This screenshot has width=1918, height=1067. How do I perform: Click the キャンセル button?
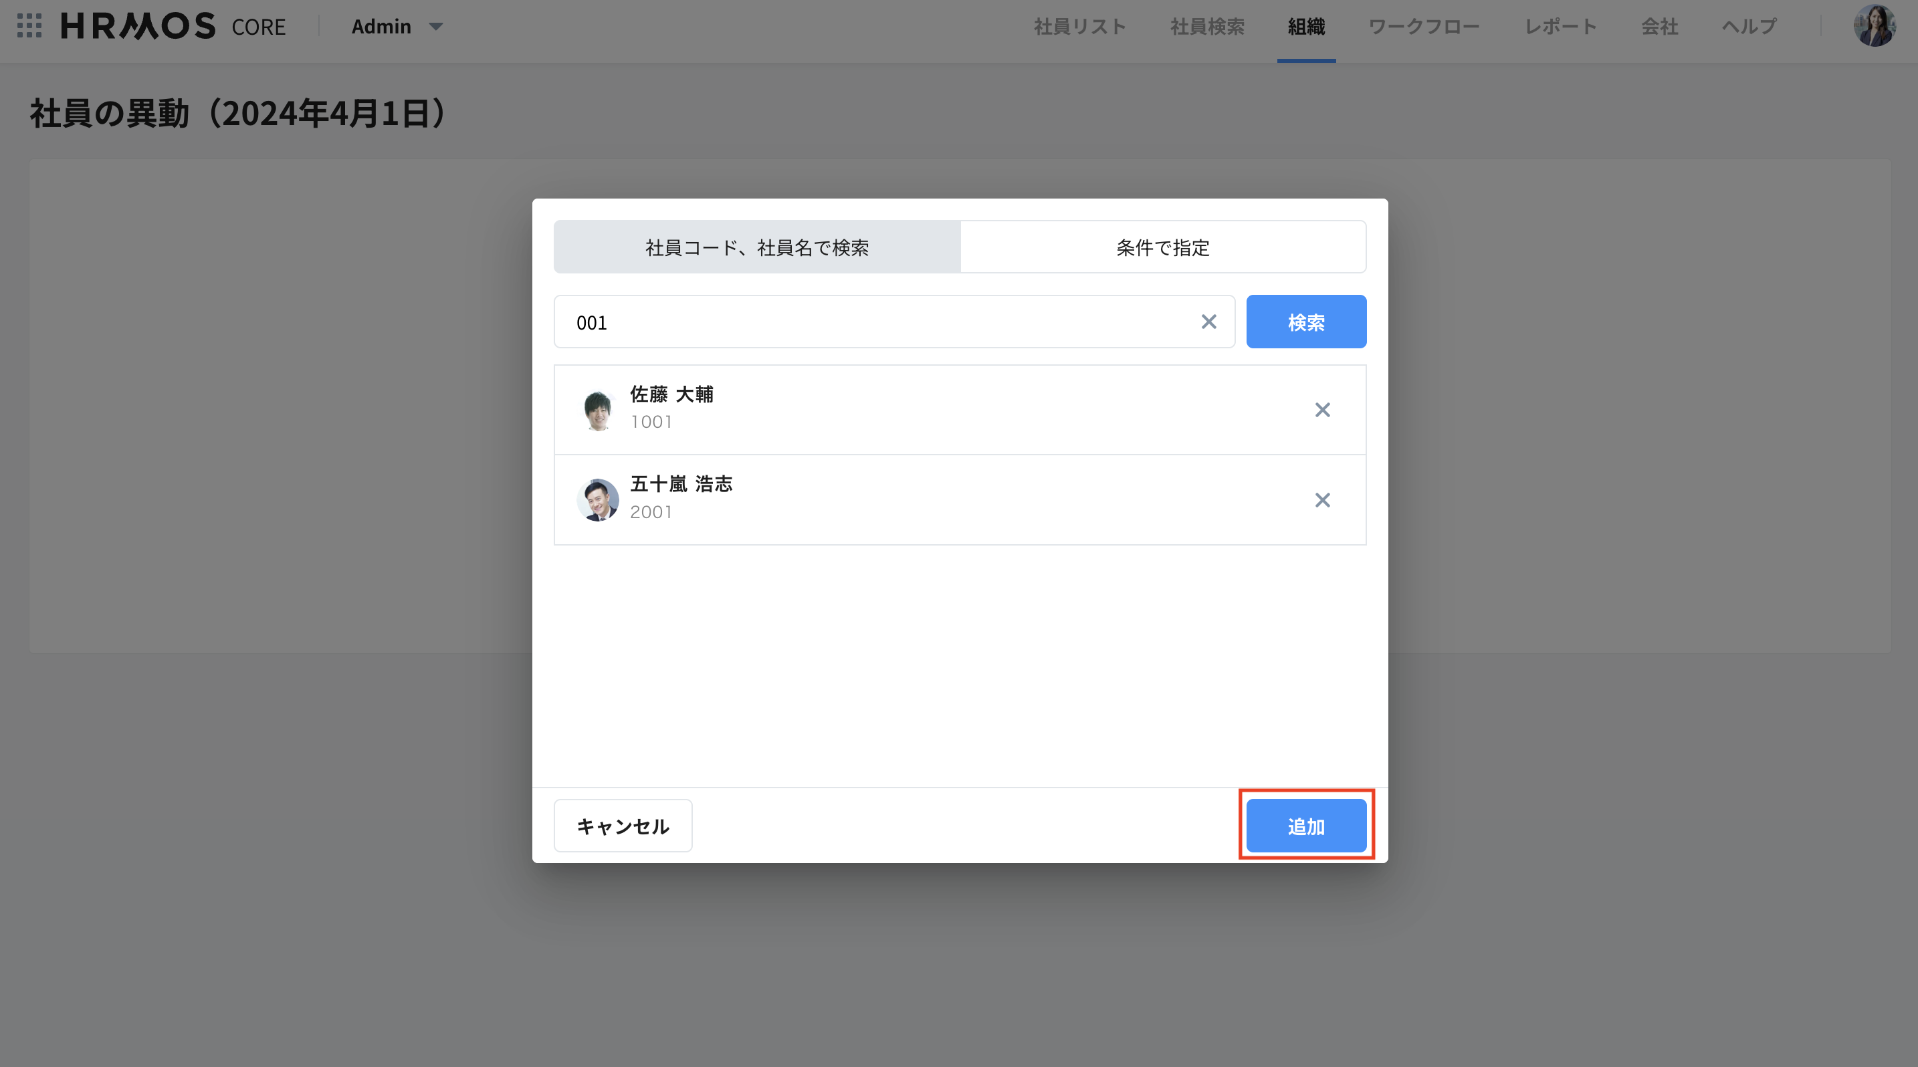coord(623,826)
